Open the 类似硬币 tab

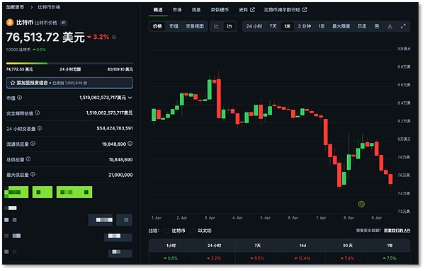[220, 10]
